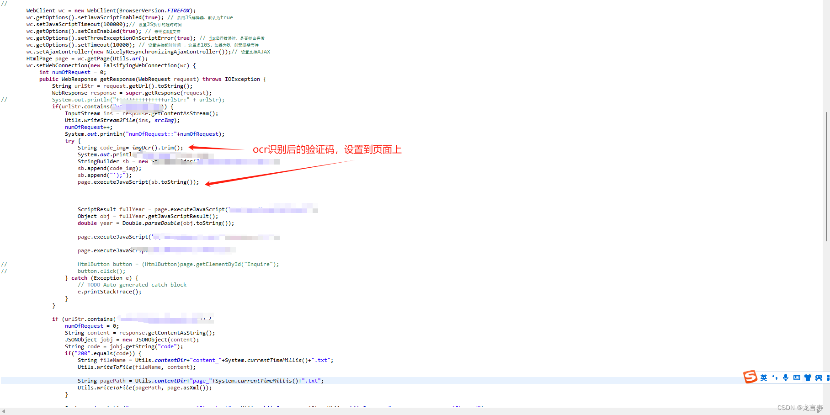The image size is (830, 415).
Task: Click the setJavaScriptTimeout(100000) line
Action: (x=104, y=24)
